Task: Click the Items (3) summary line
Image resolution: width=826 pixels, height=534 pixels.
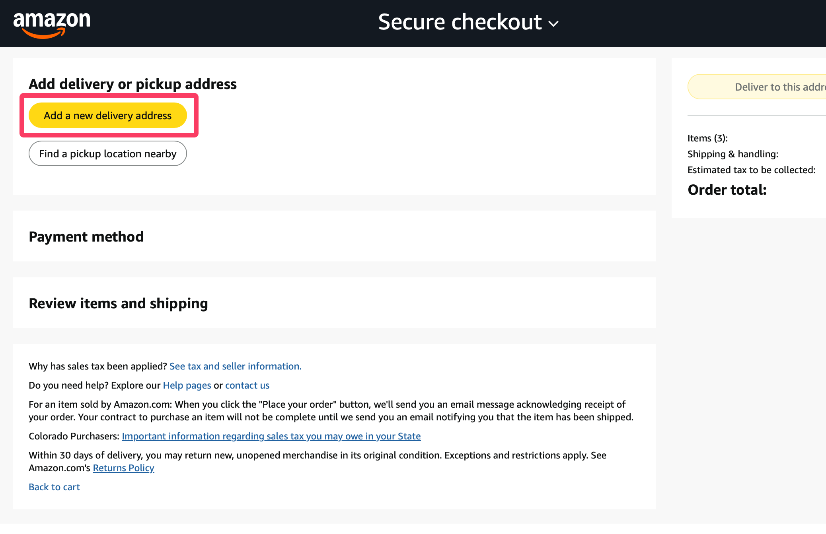Action: coord(707,138)
